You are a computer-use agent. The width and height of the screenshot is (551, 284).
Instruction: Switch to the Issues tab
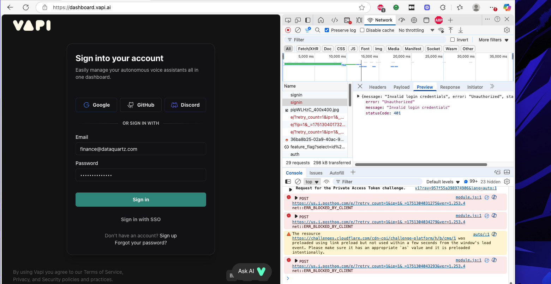(x=316, y=173)
